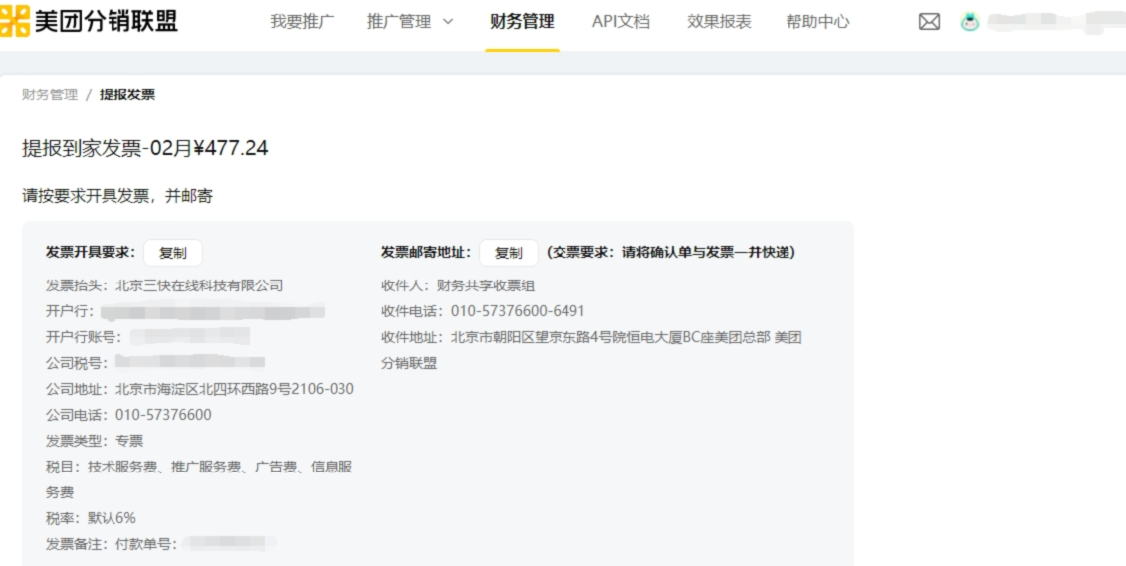The image size is (1126, 566).
Task: Click the 税目 技术服务费 line
Action: [199, 479]
